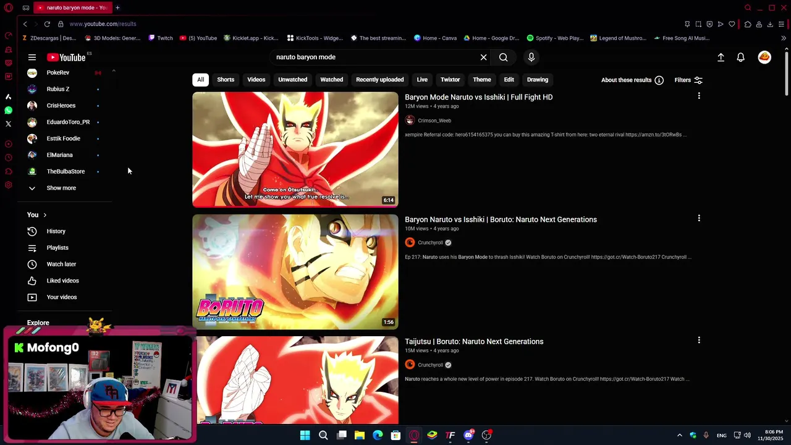Go back with browser back arrow

25,24
